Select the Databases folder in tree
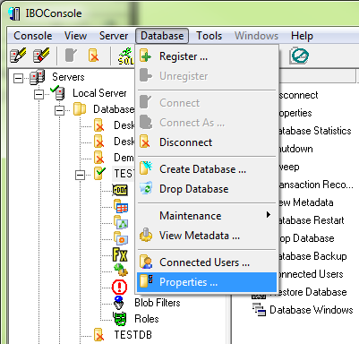The height and width of the screenshot is (344, 359). pyautogui.click(x=114, y=109)
